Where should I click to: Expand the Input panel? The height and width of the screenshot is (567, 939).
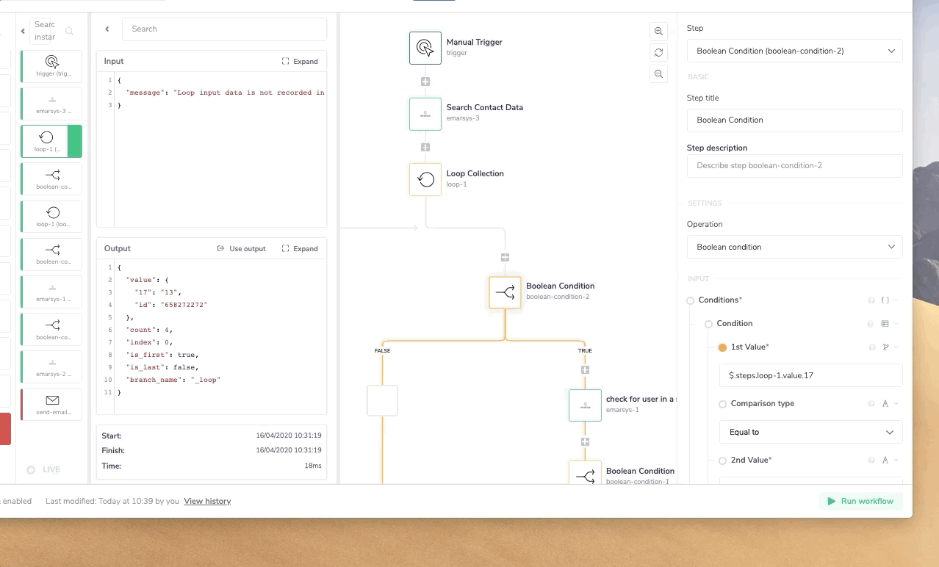pos(300,62)
